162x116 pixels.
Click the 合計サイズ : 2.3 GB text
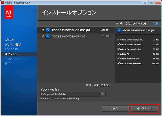[98, 85]
